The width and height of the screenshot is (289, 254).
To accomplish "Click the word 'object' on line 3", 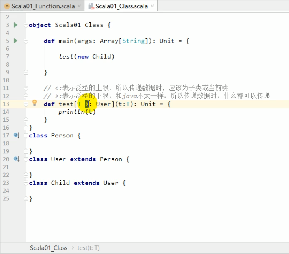I will [x=40, y=25].
